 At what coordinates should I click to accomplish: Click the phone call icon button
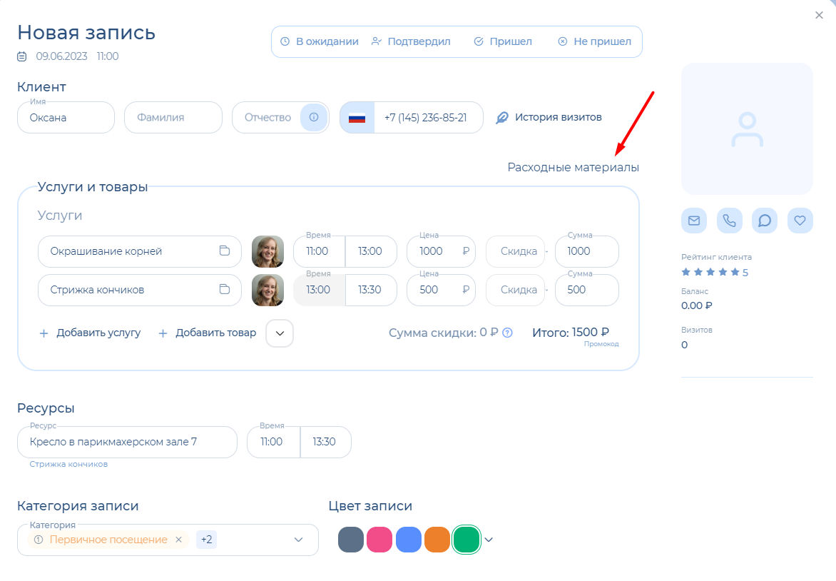tap(729, 221)
